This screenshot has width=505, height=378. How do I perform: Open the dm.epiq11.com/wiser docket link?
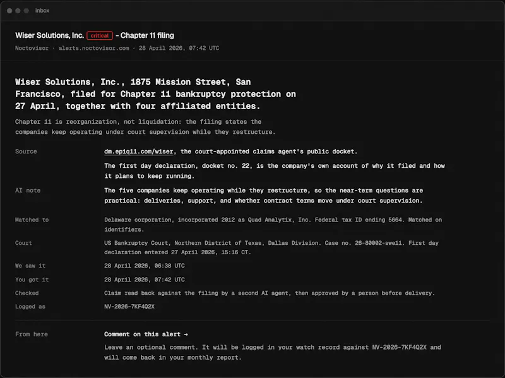(138, 151)
